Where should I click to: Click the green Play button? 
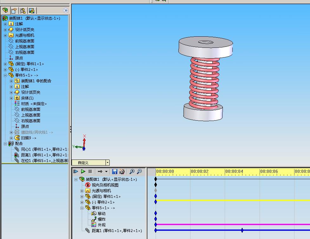click(x=83, y=172)
